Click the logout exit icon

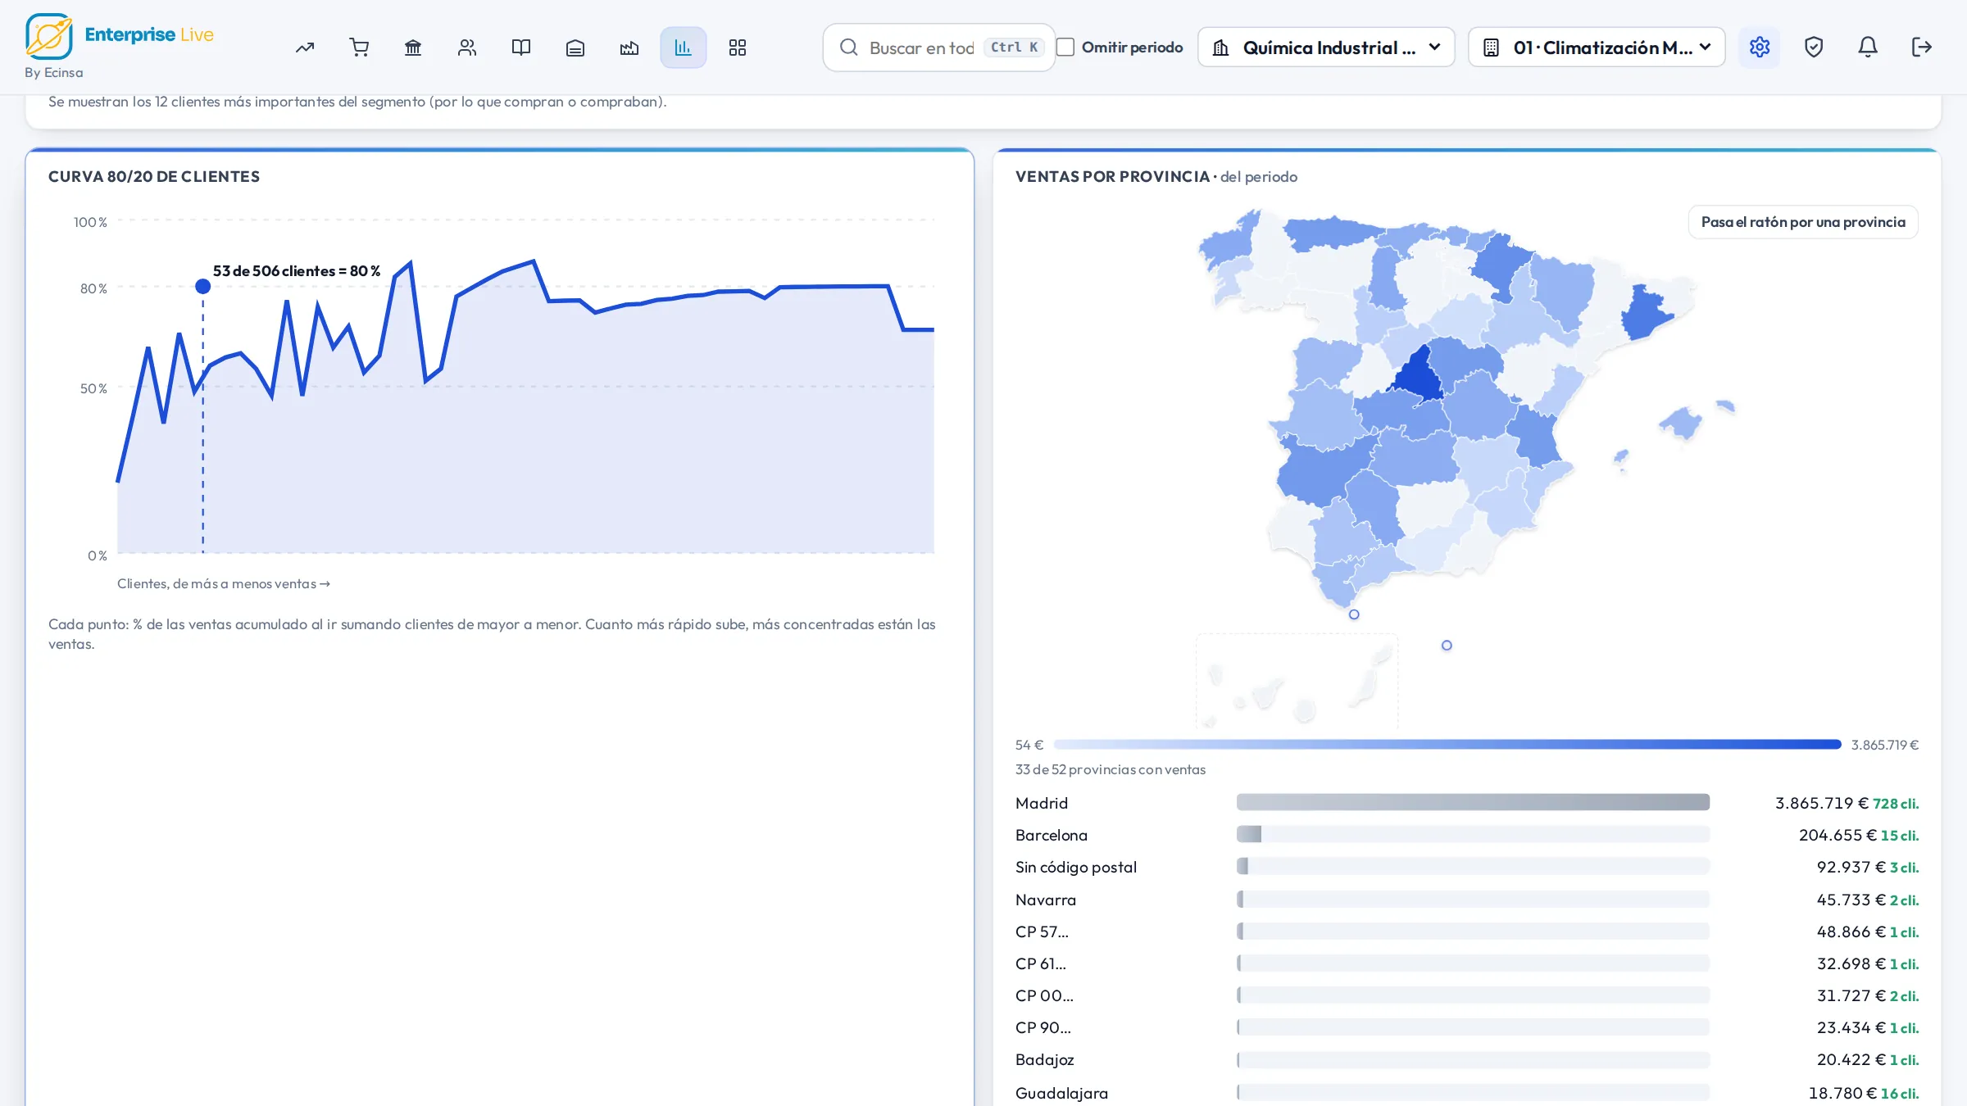[1922, 48]
